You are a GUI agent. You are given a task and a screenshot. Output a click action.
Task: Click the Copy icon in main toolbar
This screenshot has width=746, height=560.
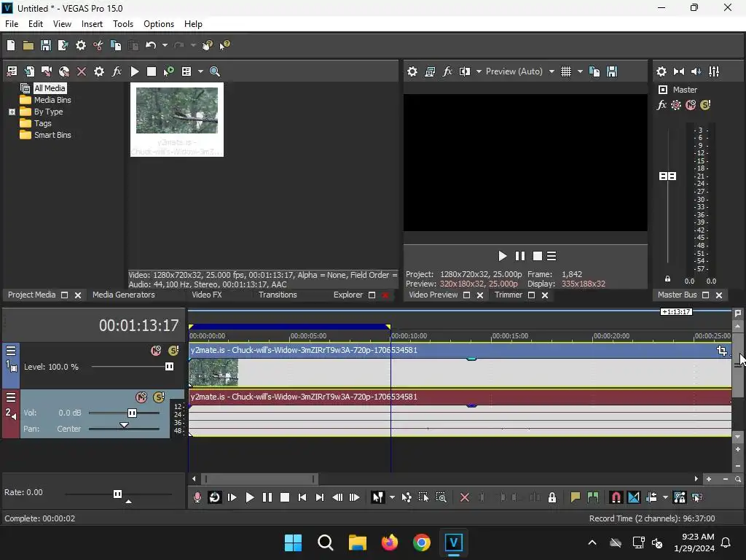pos(116,45)
